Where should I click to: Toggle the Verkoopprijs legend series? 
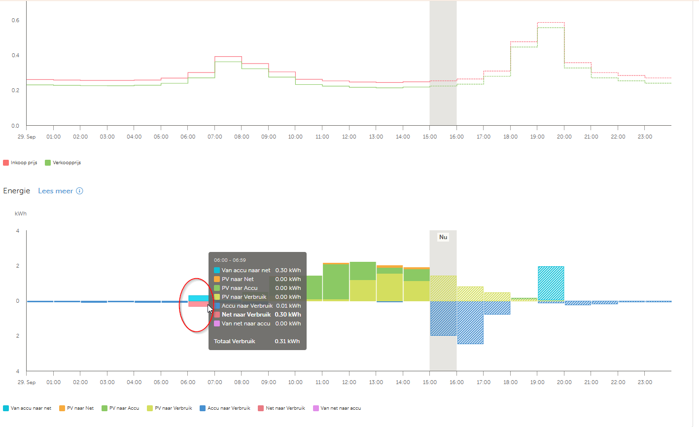(x=63, y=163)
